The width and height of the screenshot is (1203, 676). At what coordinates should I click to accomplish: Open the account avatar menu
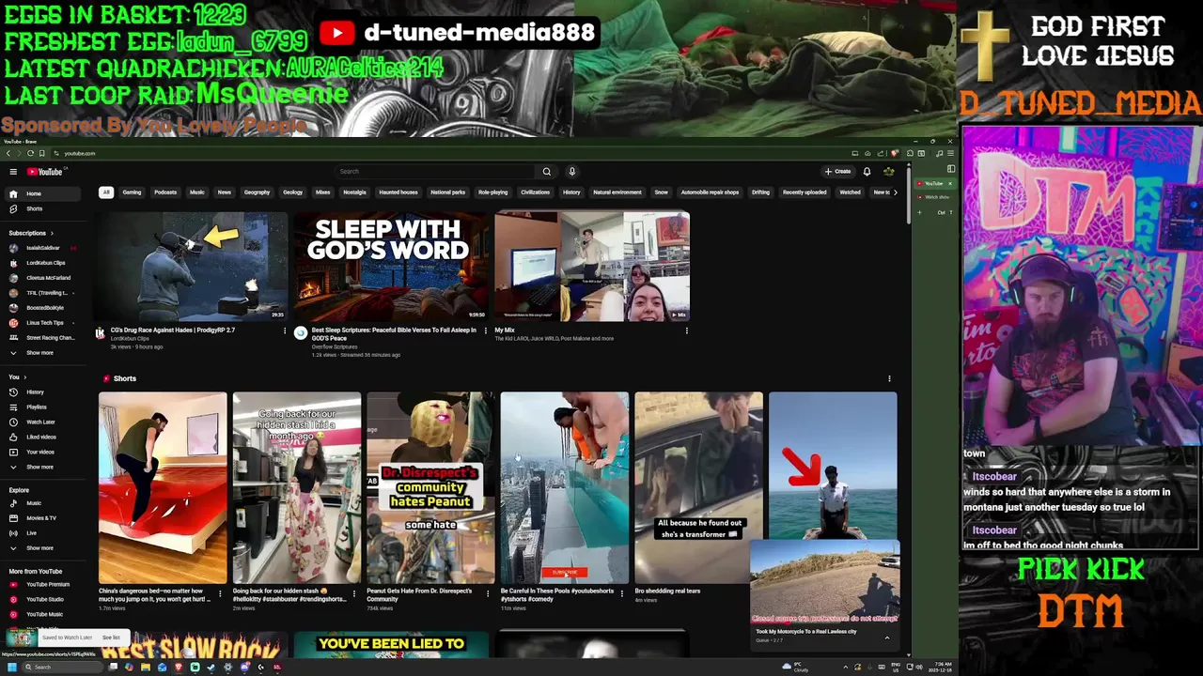[x=888, y=172]
